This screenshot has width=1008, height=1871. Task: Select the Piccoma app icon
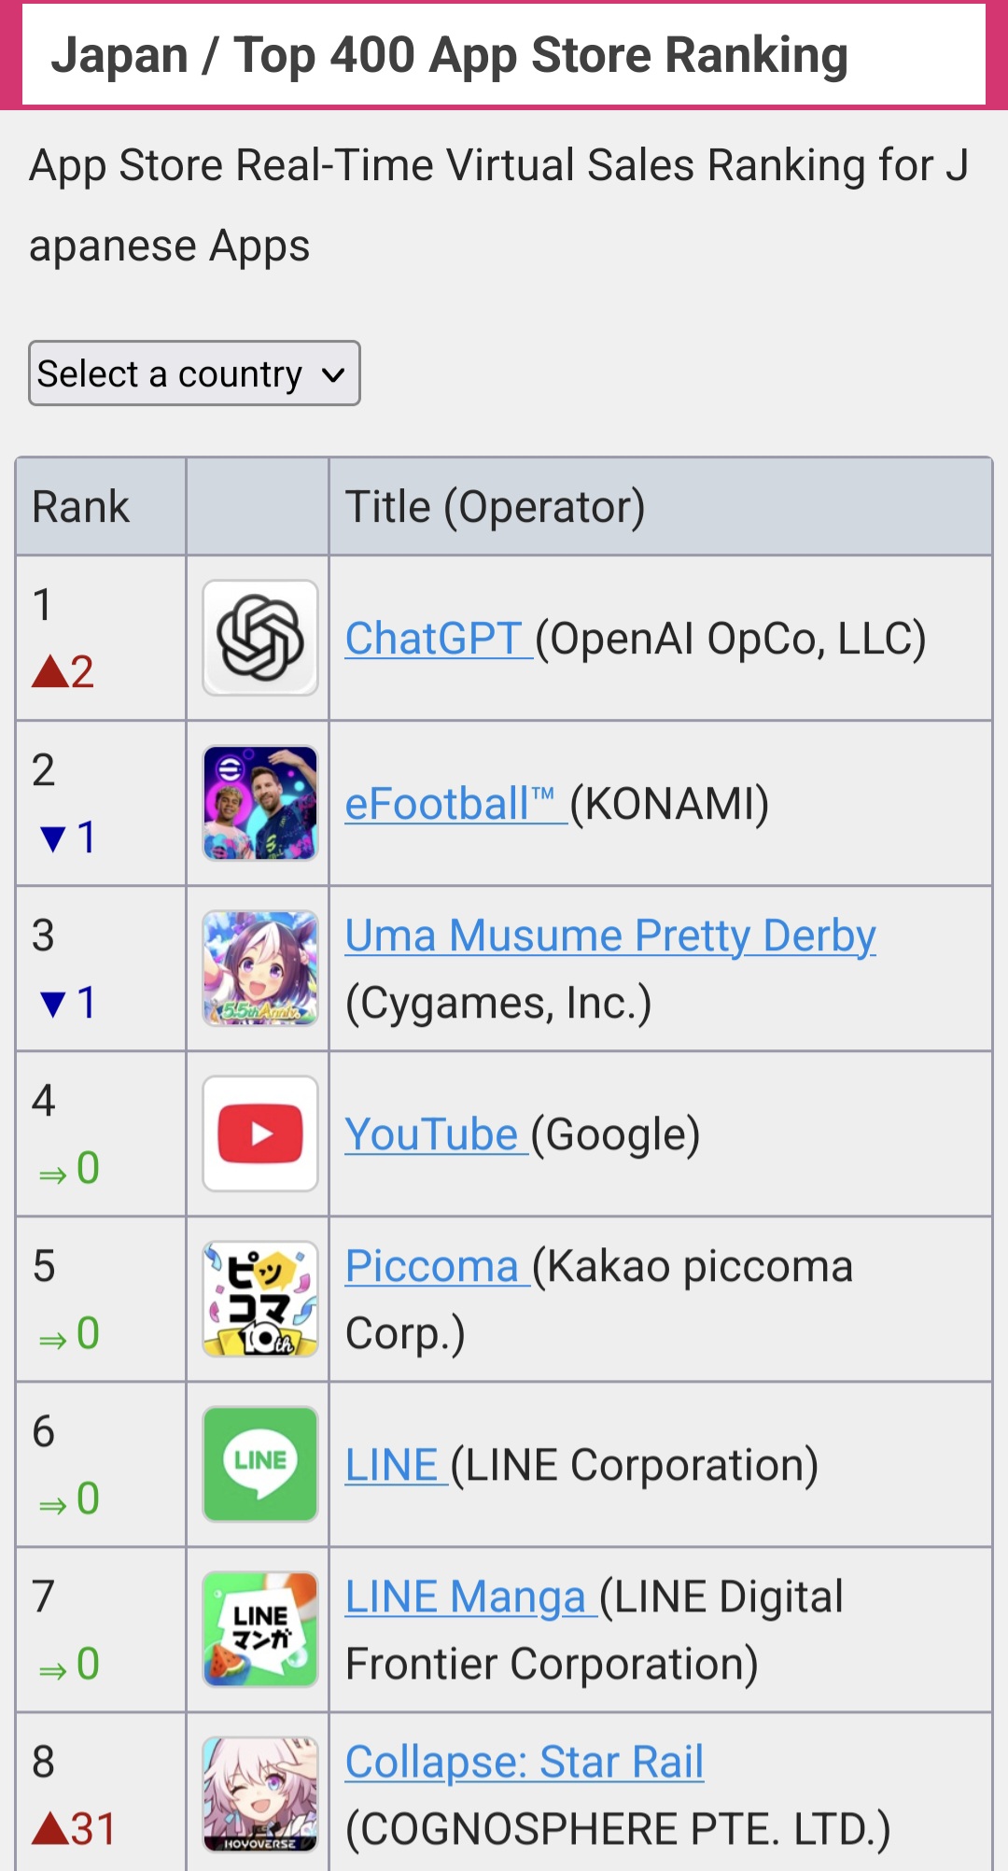pyautogui.click(x=260, y=1299)
